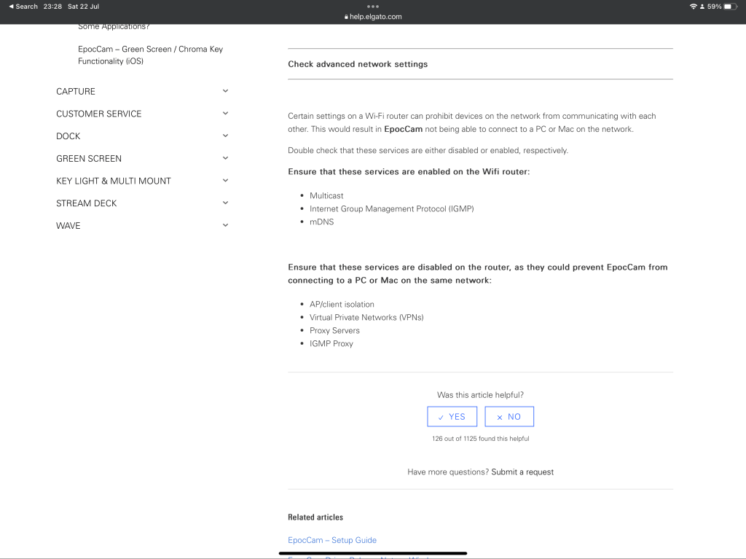Open the EpocCam – Setup Guide related article
Viewport: 746px width, 559px height.
coord(332,540)
